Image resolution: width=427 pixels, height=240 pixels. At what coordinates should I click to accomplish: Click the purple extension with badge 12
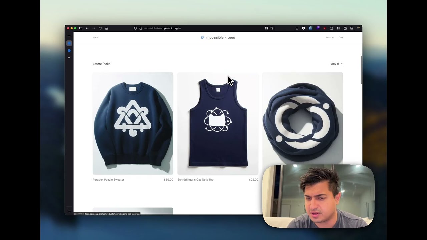[318, 28]
